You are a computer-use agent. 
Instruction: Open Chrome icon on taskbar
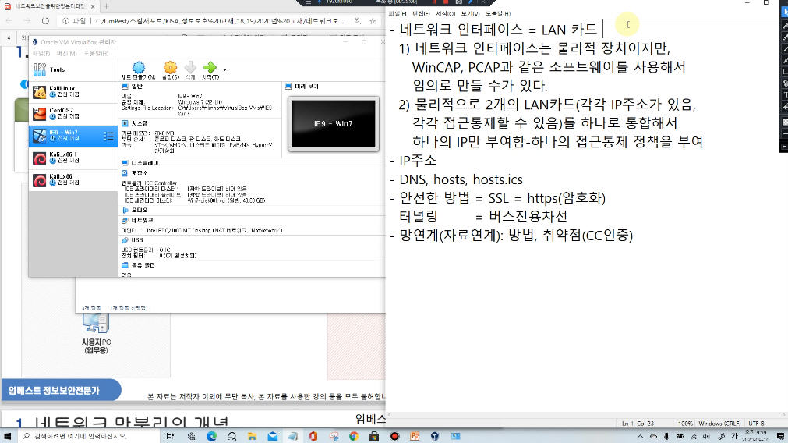point(354,436)
